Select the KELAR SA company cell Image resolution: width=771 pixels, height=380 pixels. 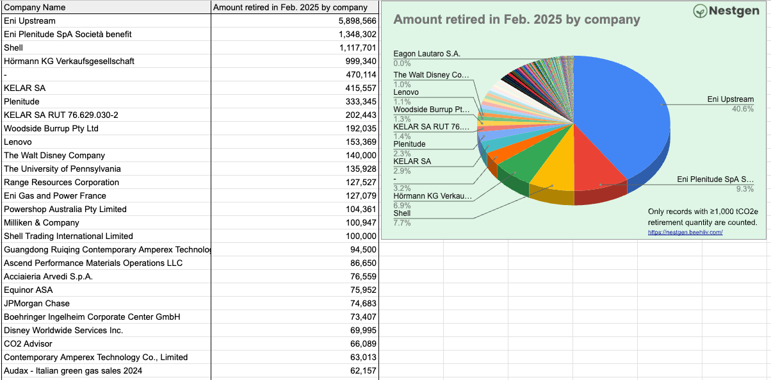(106, 88)
